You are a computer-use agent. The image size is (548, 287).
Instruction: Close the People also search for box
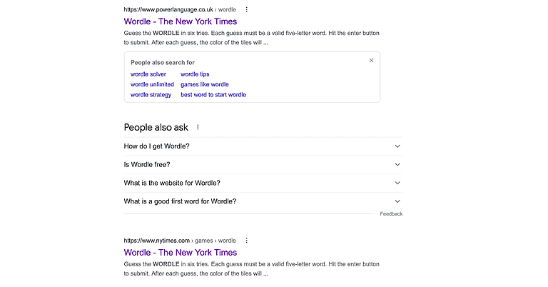(x=371, y=61)
